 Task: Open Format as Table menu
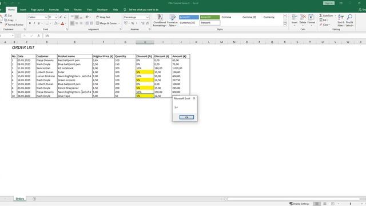pos(173,21)
